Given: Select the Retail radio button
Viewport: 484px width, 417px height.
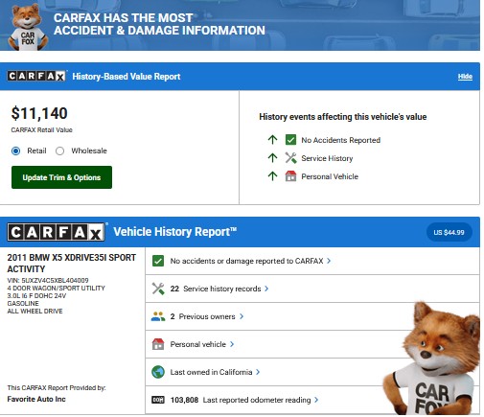Looking at the screenshot, I should [15, 151].
